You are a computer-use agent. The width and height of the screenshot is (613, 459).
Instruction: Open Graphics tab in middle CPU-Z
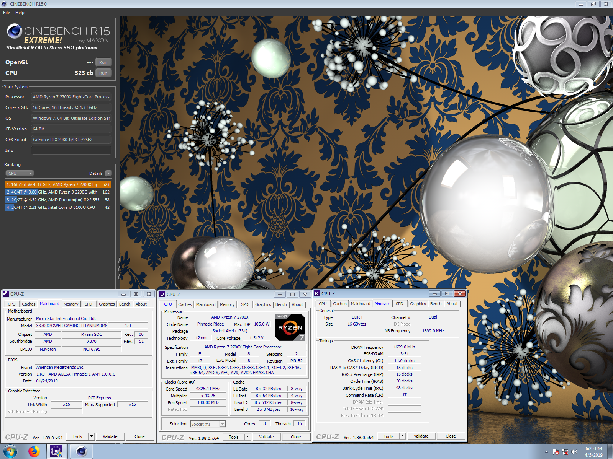pyautogui.click(x=263, y=304)
